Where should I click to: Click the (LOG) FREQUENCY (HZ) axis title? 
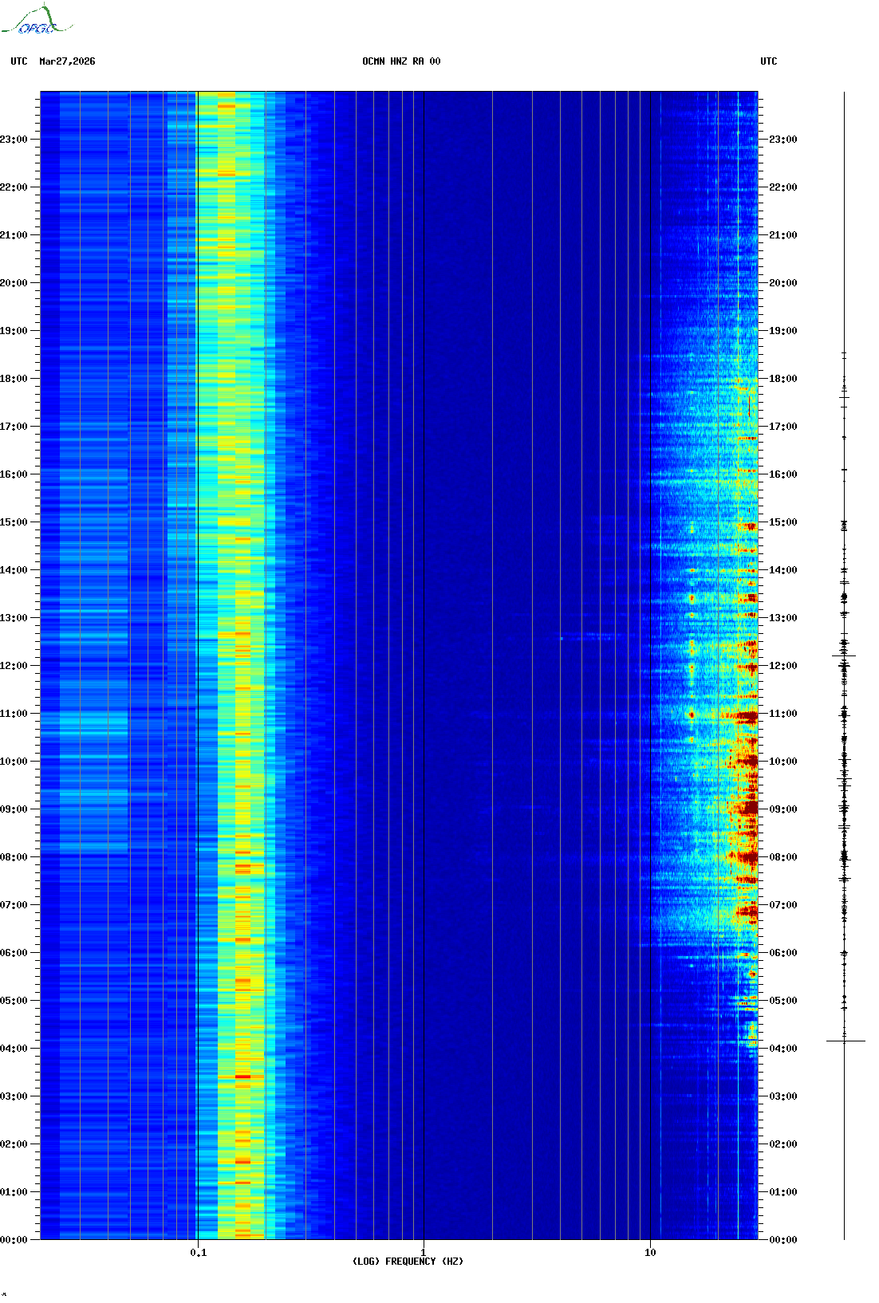pos(408,1262)
